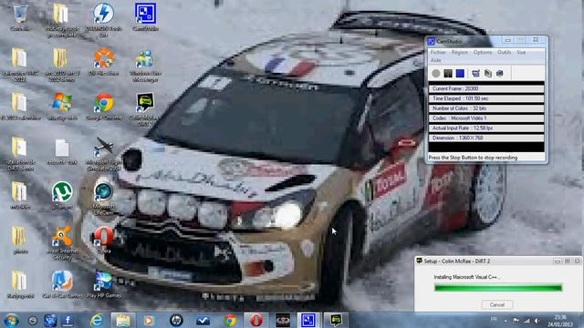This screenshot has height=328, width=584.
Task: Click the Facebook icon in taskbar
Action: tap(68, 320)
